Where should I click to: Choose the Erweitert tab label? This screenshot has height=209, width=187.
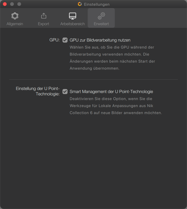[x=101, y=24]
